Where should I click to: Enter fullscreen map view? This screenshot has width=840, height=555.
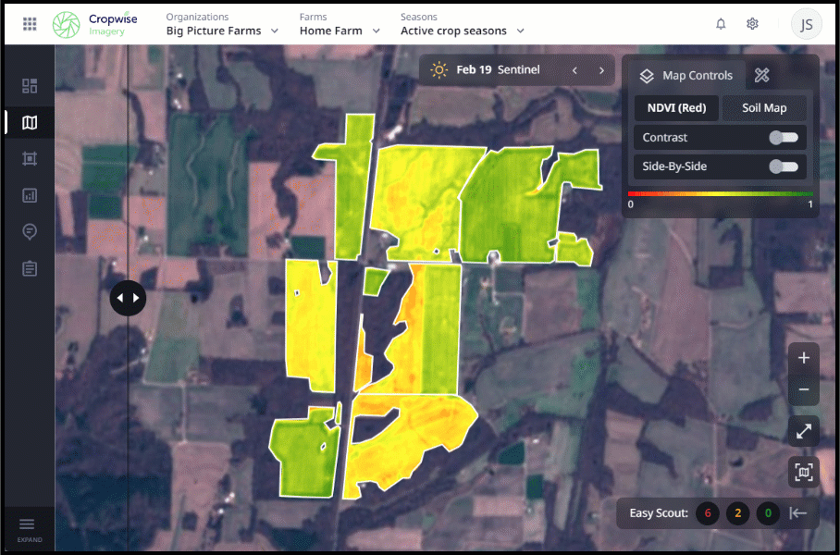[803, 431]
